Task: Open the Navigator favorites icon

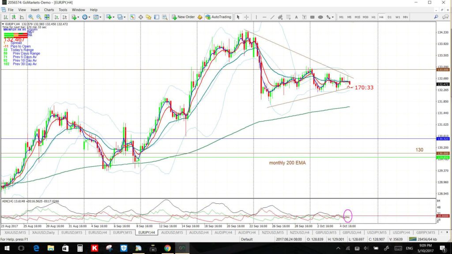Action: click(148, 17)
